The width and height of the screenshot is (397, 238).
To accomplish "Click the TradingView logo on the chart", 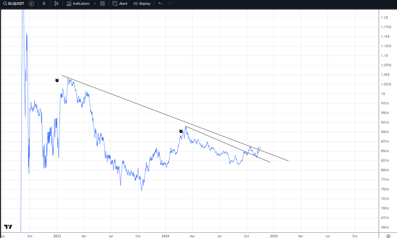I will 8,227.
